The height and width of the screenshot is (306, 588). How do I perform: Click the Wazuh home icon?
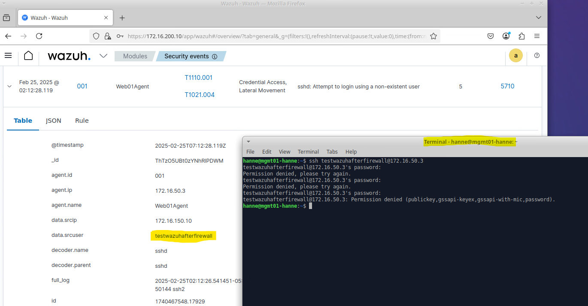coord(28,56)
